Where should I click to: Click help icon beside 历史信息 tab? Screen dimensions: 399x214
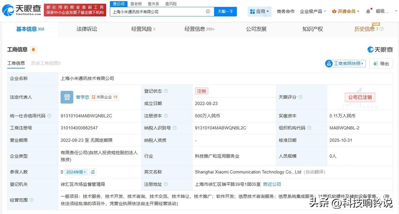click(x=382, y=29)
